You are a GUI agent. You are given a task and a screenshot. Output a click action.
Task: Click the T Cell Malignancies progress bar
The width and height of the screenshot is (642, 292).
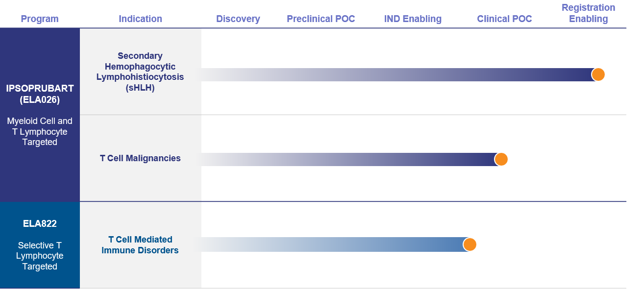click(351, 159)
